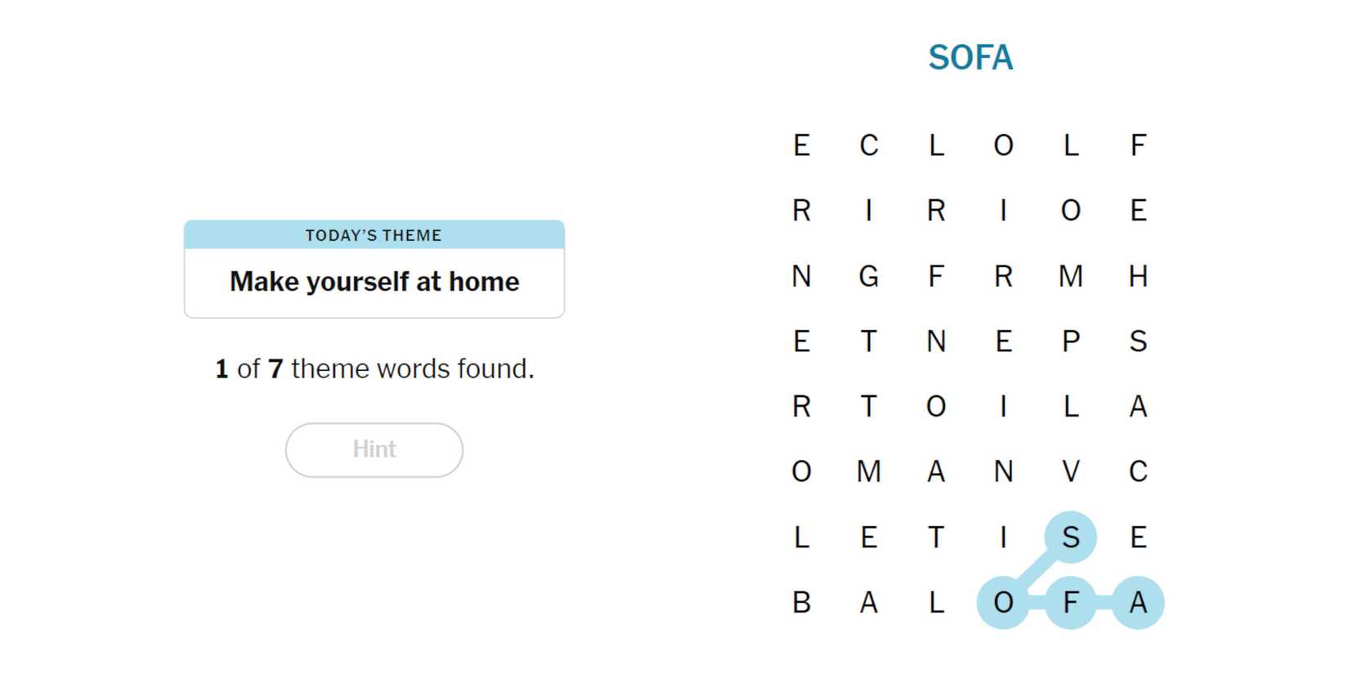Select the letter B in the grid
This screenshot has height=674, width=1349.
801,603
